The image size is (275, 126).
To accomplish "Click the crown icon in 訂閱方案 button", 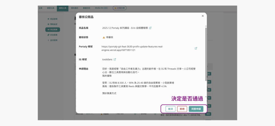I will (115, 8).
